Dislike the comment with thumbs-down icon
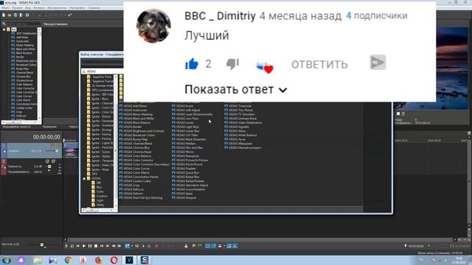 (232, 64)
